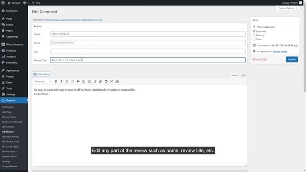Click into the Review Title field
This screenshot has height=172, width=306.
pyautogui.click(x=148, y=60)
